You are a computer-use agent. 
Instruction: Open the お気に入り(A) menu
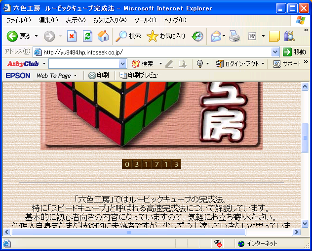click(x=110, y=20)
